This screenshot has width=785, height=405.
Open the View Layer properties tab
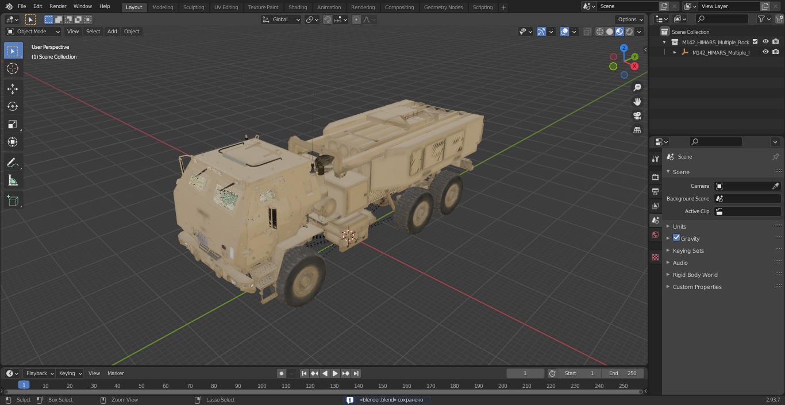coord(655,206)
